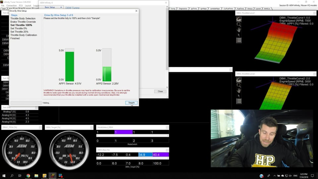This screenshot has height=179, width=318.
Task: Click wizard progress bar beside Waiting
Action: (x=26, y=103)
